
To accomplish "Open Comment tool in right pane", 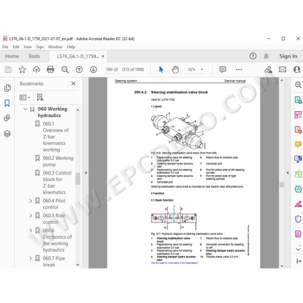I will click(x=298, y=144).
